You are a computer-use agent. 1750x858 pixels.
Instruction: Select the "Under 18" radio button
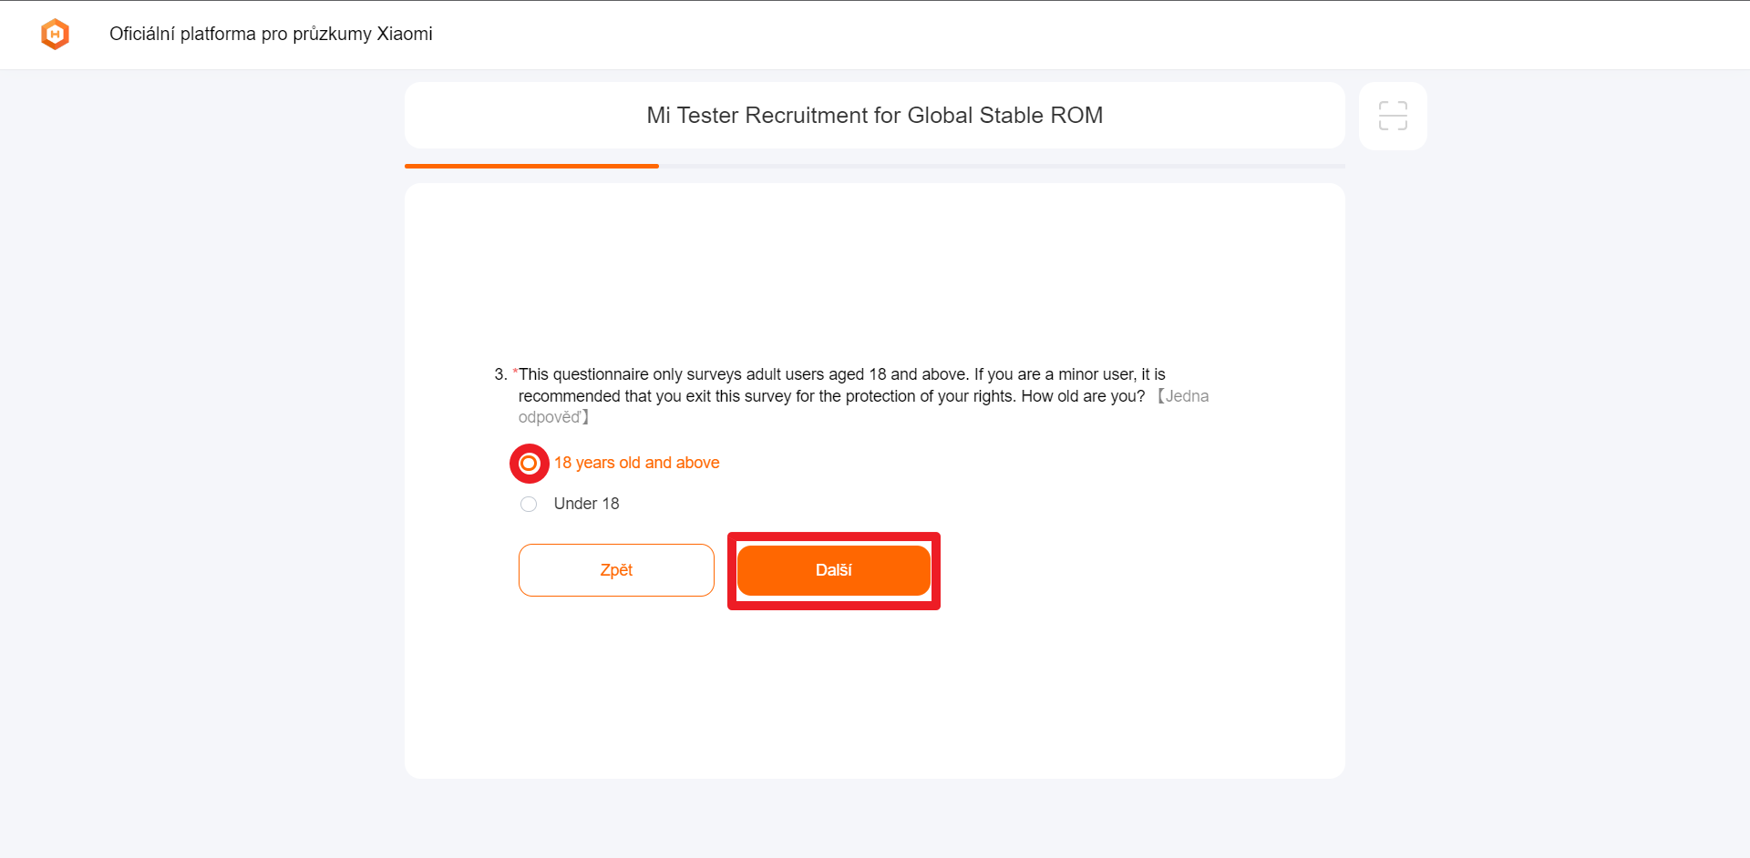click(529, 504)
